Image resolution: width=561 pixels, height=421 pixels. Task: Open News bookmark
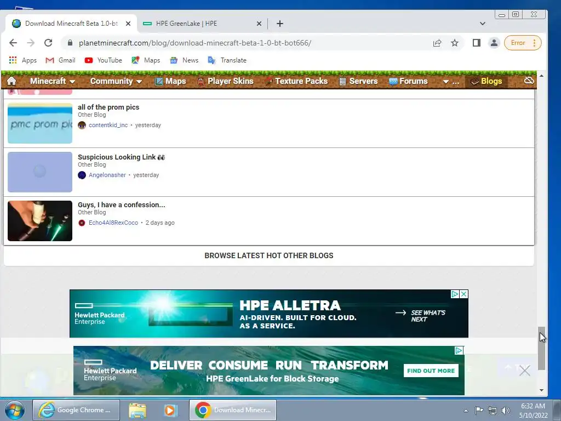[184, 60]
